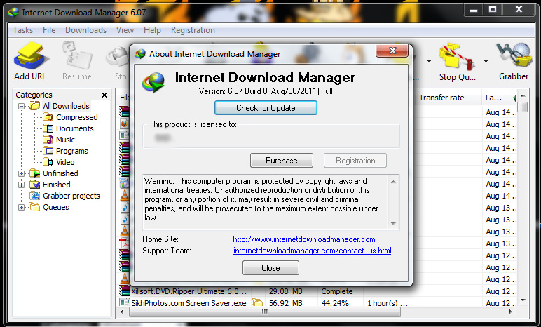Click the horizontal scrollbar thumb of download list
The width and height of the screenshot is (541, 327).
(x=265, y=312)
